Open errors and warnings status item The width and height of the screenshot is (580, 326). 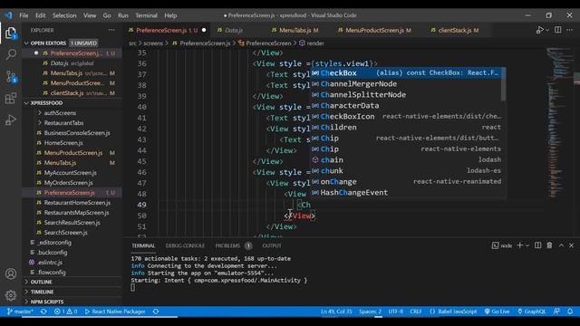point(65,312)
